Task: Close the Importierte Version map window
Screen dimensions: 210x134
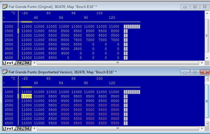Action: 204,72
